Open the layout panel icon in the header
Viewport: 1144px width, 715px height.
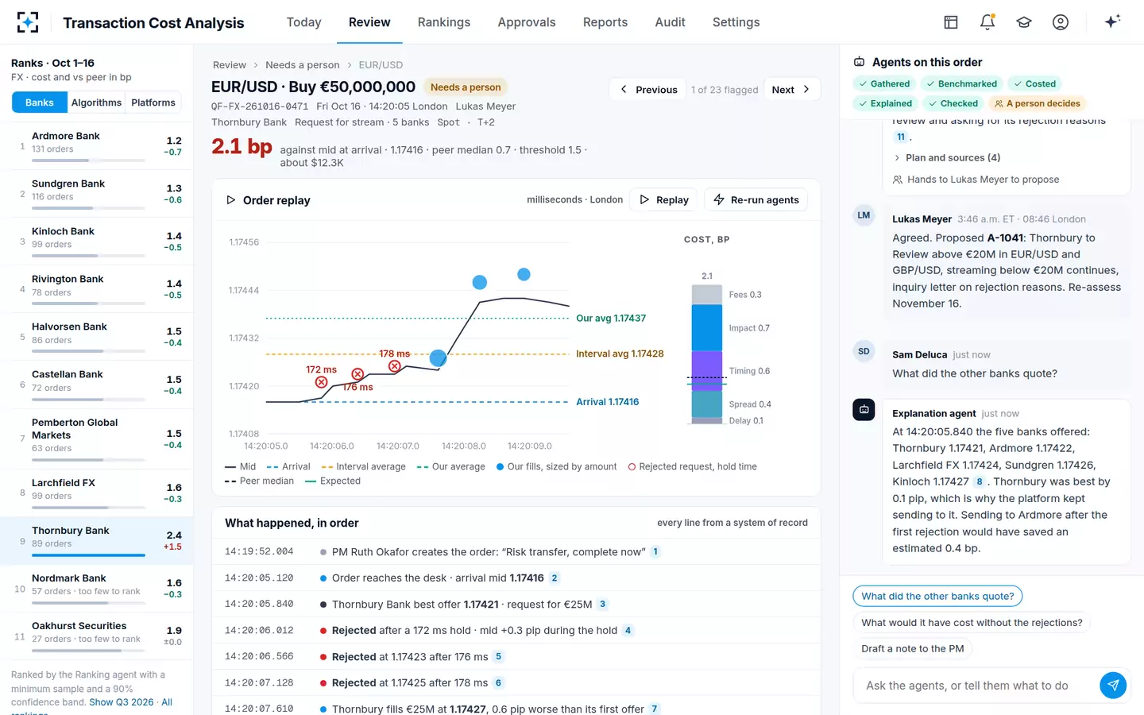tap(951, 22)
